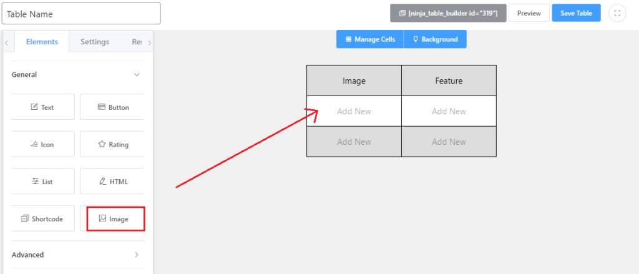Select the Shortcode element
Screen dimensions: 639x274
tap(43, 218)
